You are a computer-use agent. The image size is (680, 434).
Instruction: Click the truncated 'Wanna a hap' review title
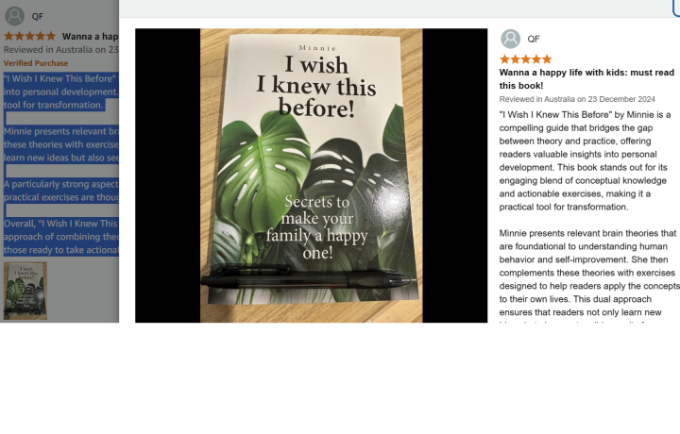click(x=90, y=37)
